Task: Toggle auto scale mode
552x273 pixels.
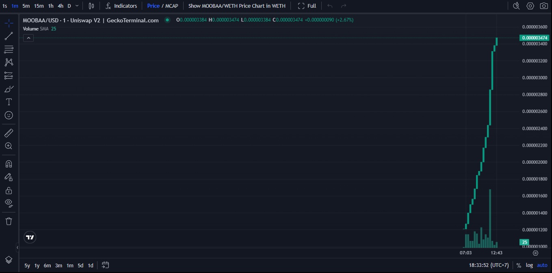Action: (x=542, y=265)
